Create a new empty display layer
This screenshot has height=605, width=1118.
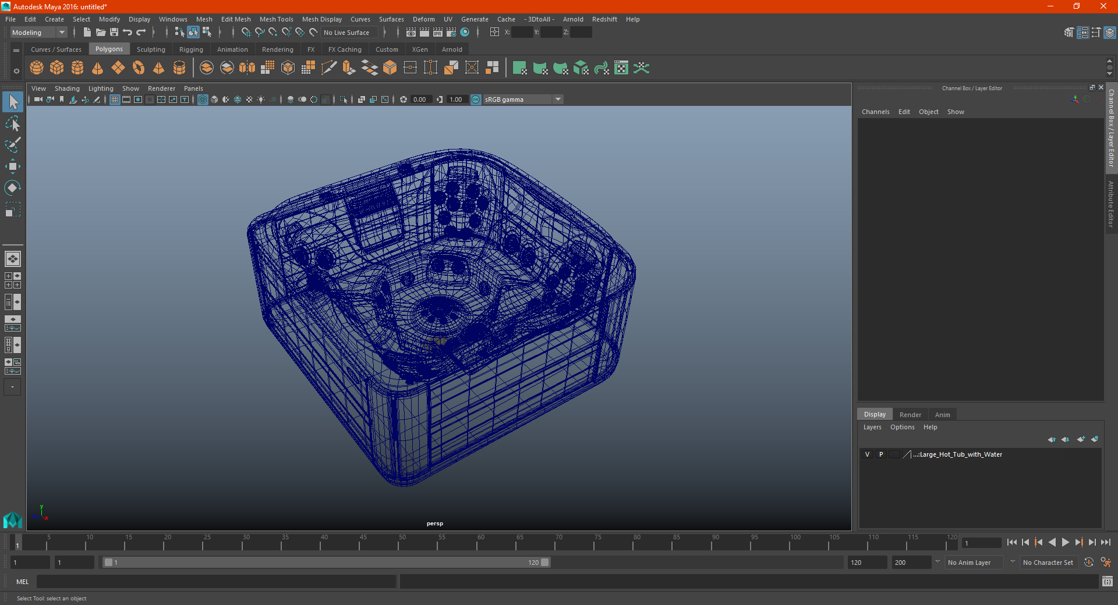(x=1081, y=439)
